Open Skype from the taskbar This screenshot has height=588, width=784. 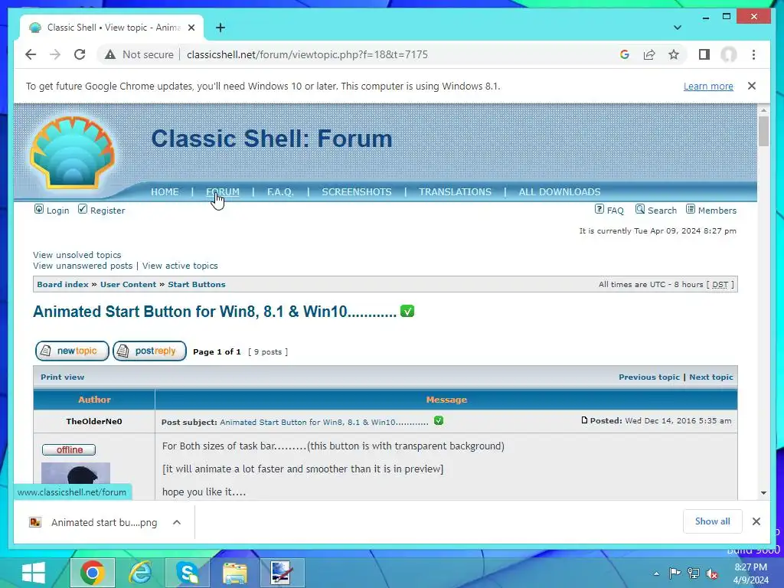[x=188, y=573]
